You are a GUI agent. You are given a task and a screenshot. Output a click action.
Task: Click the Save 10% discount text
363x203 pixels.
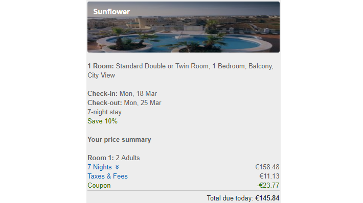pyautogui.click(x=102, y=121)
